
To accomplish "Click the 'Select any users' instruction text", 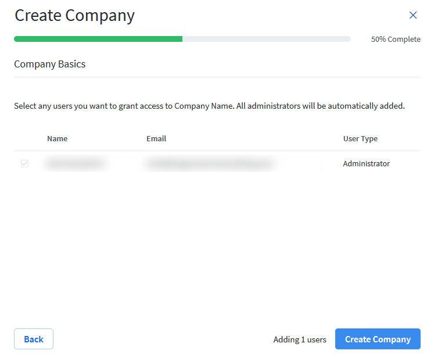I will [209, 106].
